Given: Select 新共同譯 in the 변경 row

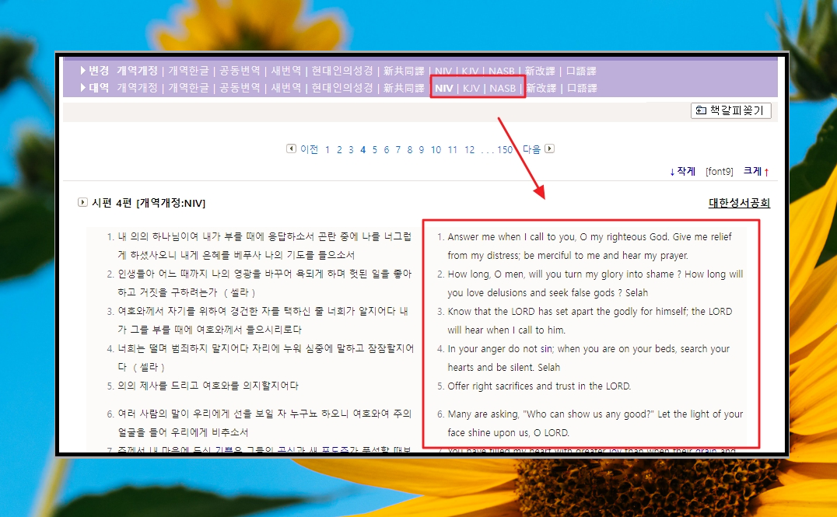Looking at the screenshot, I should (404, 71).
